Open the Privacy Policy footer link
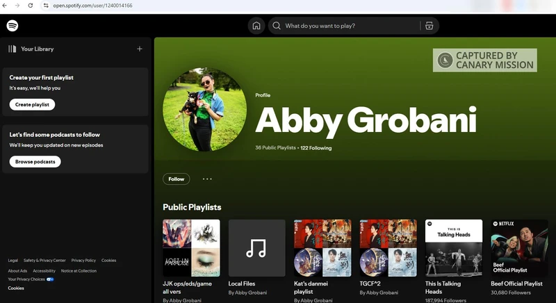 point(83,261)
